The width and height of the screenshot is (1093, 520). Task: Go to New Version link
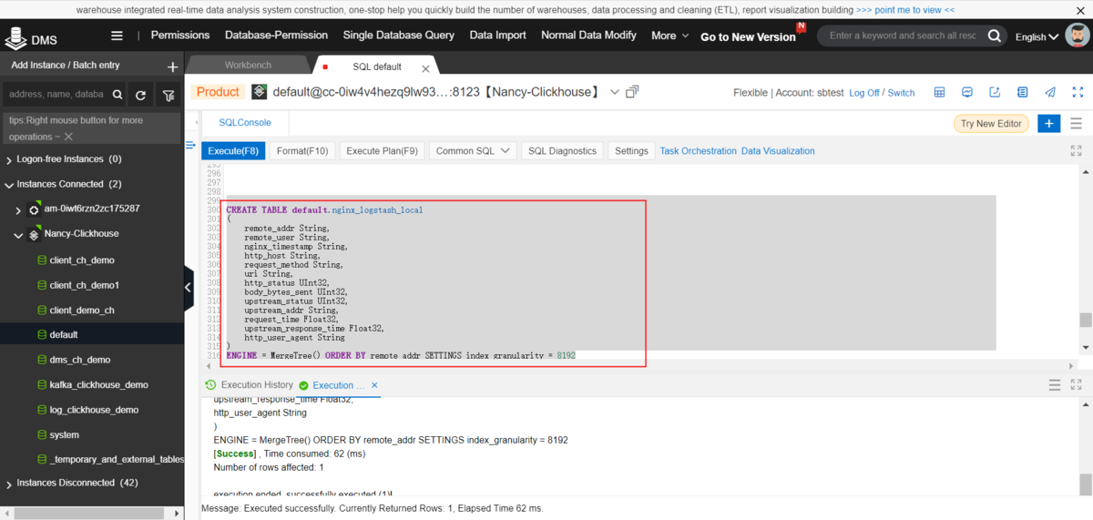(748, 37)
